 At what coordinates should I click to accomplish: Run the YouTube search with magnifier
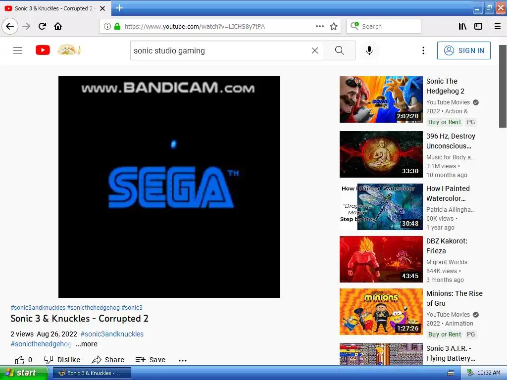point(340,50)
